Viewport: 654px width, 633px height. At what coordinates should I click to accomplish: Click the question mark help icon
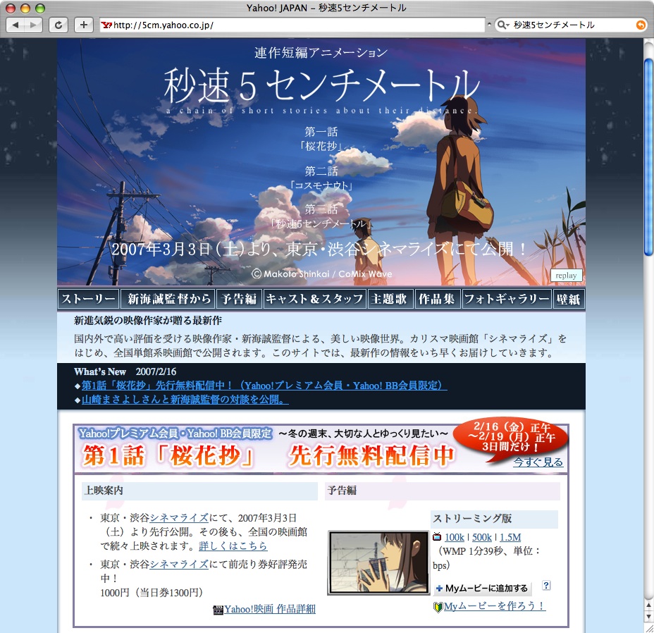(x=546, y=586)
